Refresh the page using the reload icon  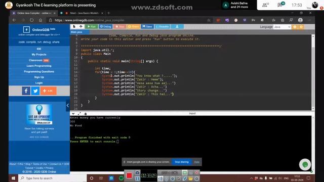coord(31,20)
